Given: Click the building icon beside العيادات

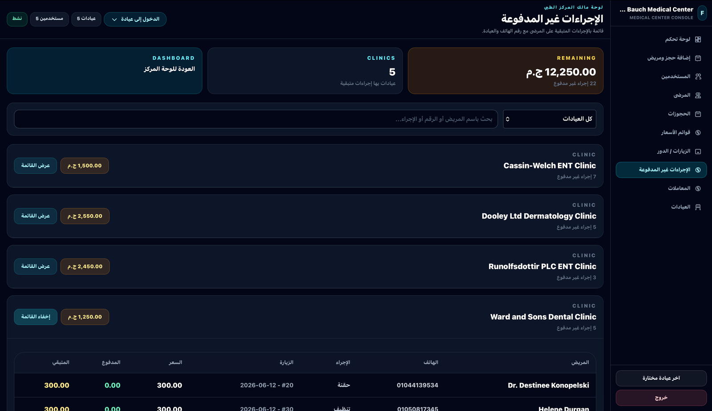Looking at the screenshot, I should [698, 207].
